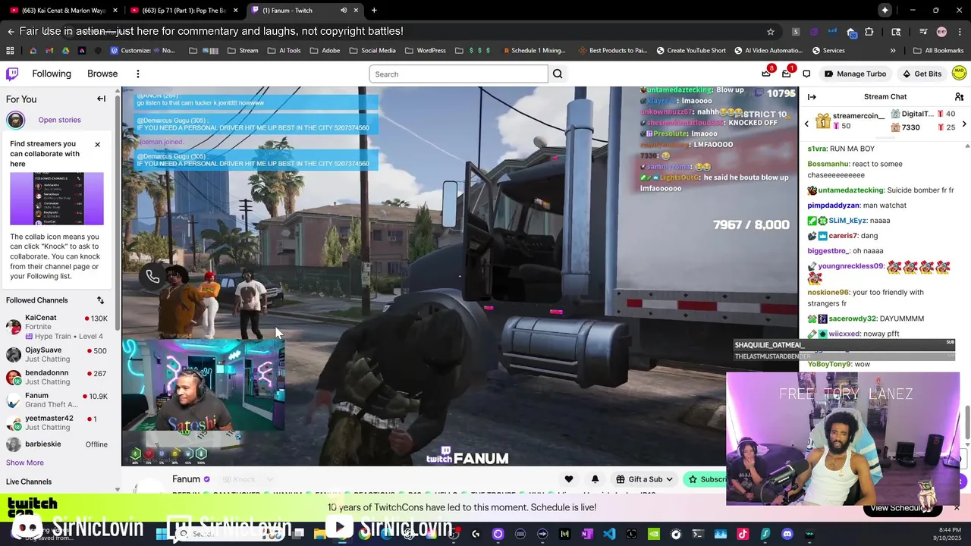The image size is (971, 546).
Task: Open the browser extensions puzzle icon
Action: 869,32
